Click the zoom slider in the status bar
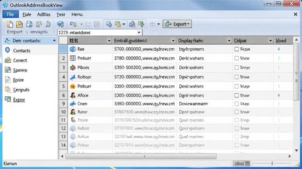 272,163
